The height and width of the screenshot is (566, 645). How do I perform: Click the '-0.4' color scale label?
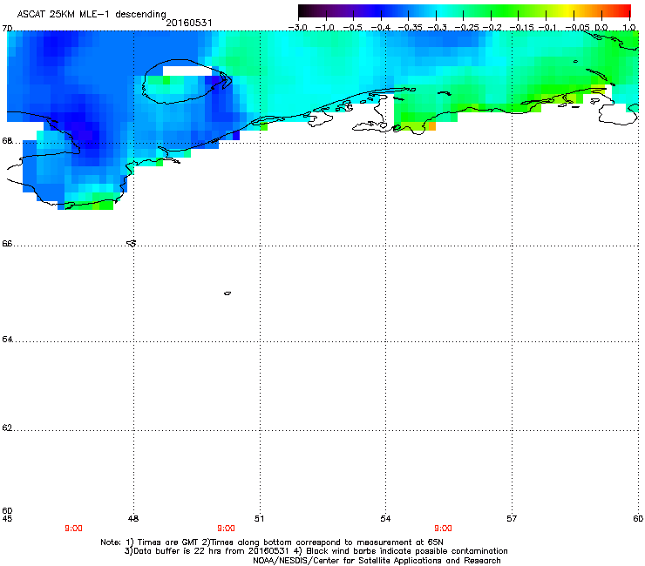tap(380, 27)
